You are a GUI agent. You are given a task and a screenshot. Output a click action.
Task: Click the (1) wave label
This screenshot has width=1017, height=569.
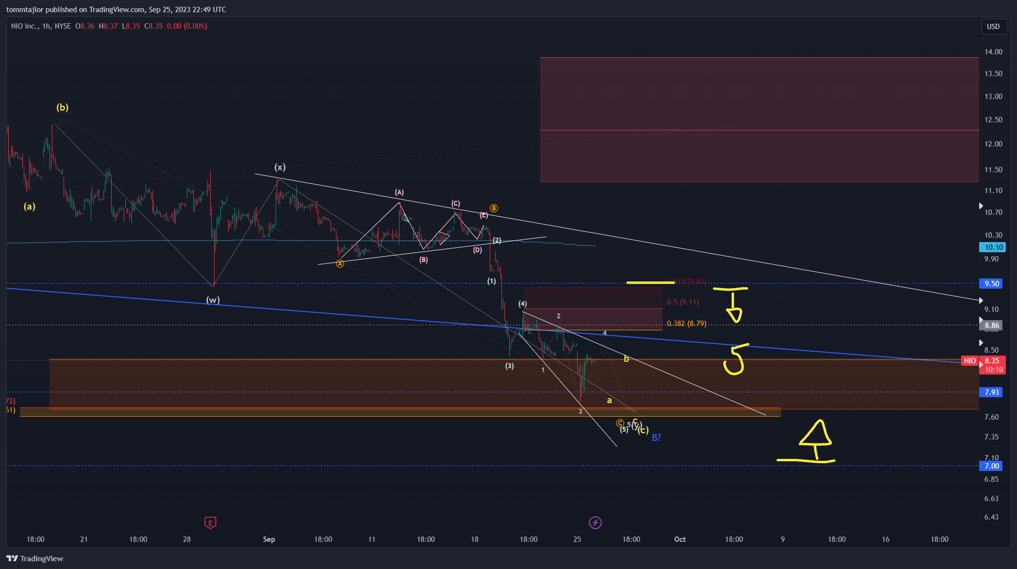coord(492,281)
